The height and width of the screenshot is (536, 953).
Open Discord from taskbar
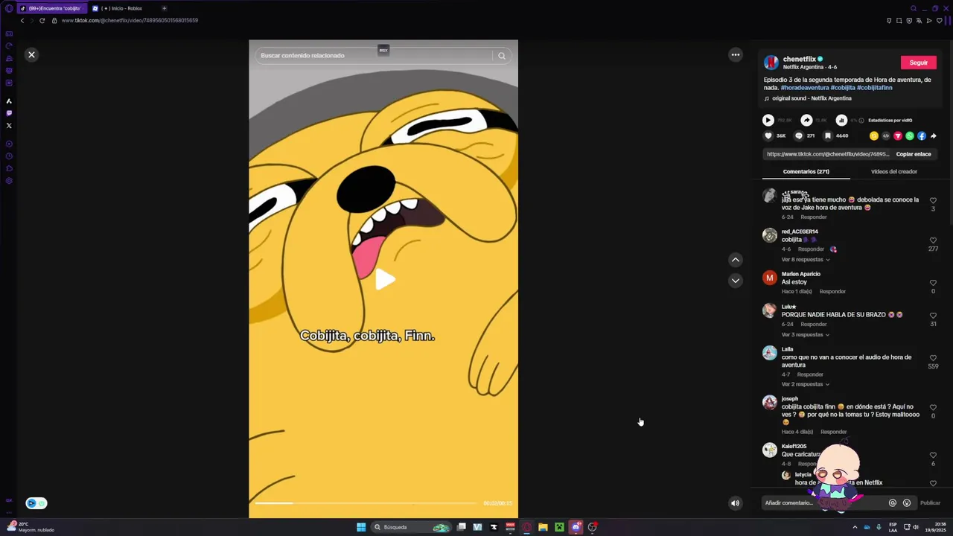[x=576, y=527]
